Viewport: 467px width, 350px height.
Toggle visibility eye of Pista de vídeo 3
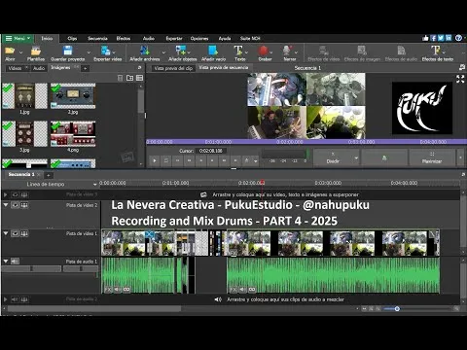pyautogui.click(x=15, y=194)
